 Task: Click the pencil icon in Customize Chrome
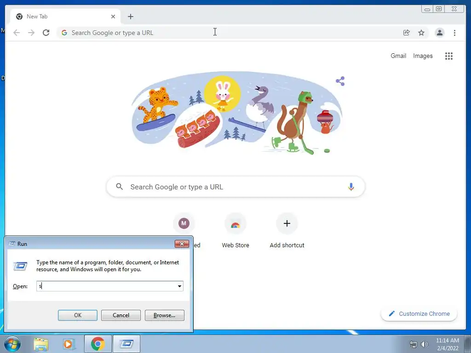[x=392, y=313]
